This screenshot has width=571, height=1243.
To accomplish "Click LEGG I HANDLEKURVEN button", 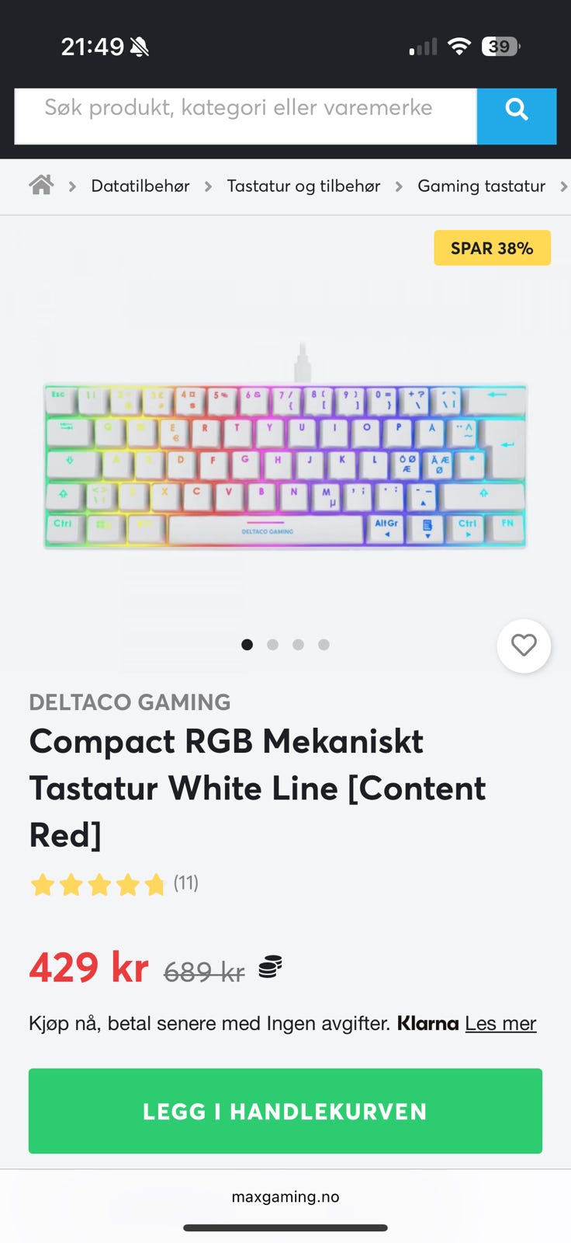I will (285, 1111).
